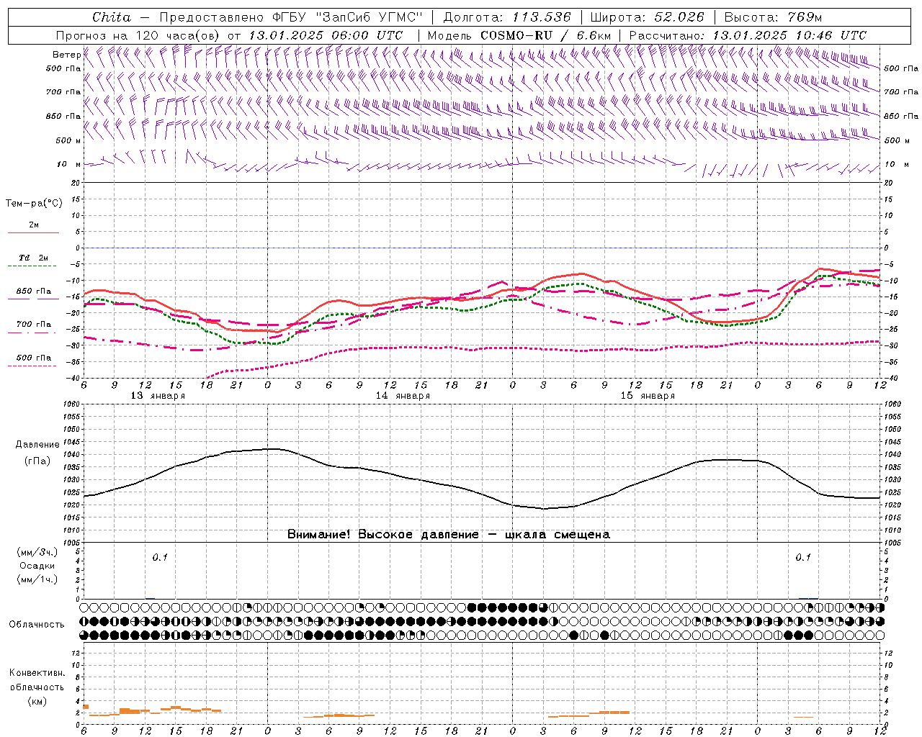The image size is (922, 737).
Task: Click the "(км)" unit label
Action: (37, 701)
